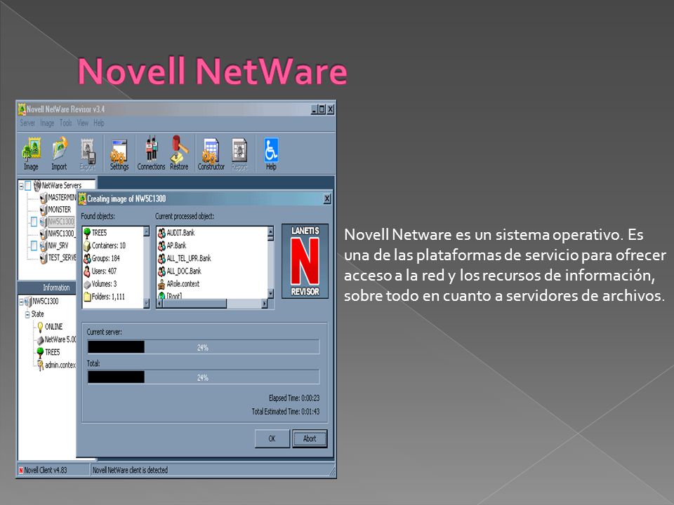Click the horizontal scrollbar thumb in processed list
674x505 pixels.
(194, 304)
